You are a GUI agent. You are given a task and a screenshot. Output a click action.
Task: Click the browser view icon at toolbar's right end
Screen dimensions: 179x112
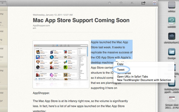click(x=155, y=3)
